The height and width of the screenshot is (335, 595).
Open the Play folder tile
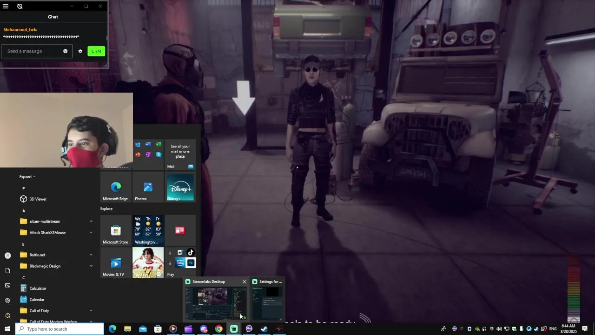coord(180,262)
